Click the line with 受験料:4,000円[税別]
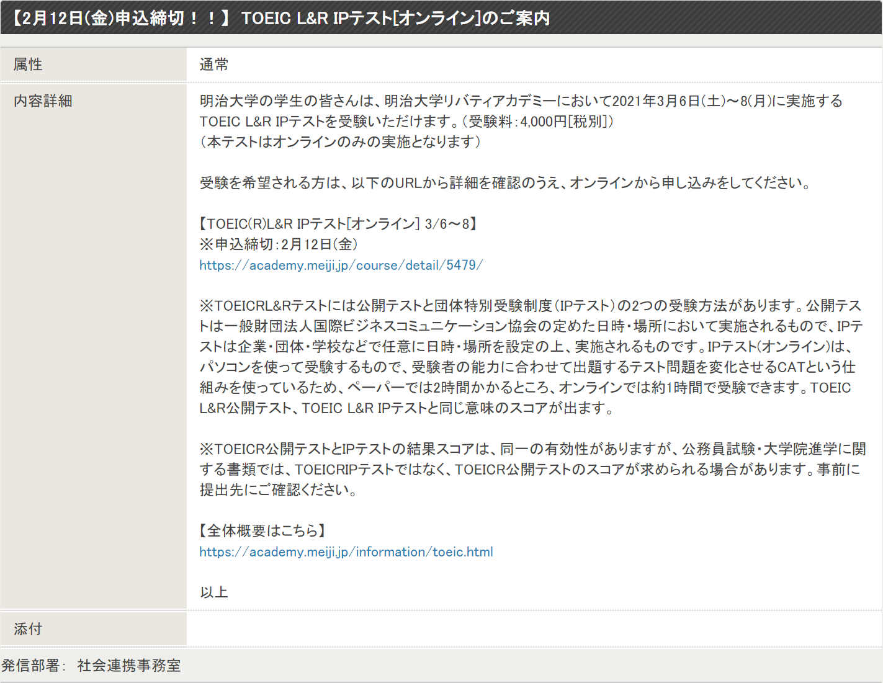Screen dimensions: 883x683 [407, 122]
